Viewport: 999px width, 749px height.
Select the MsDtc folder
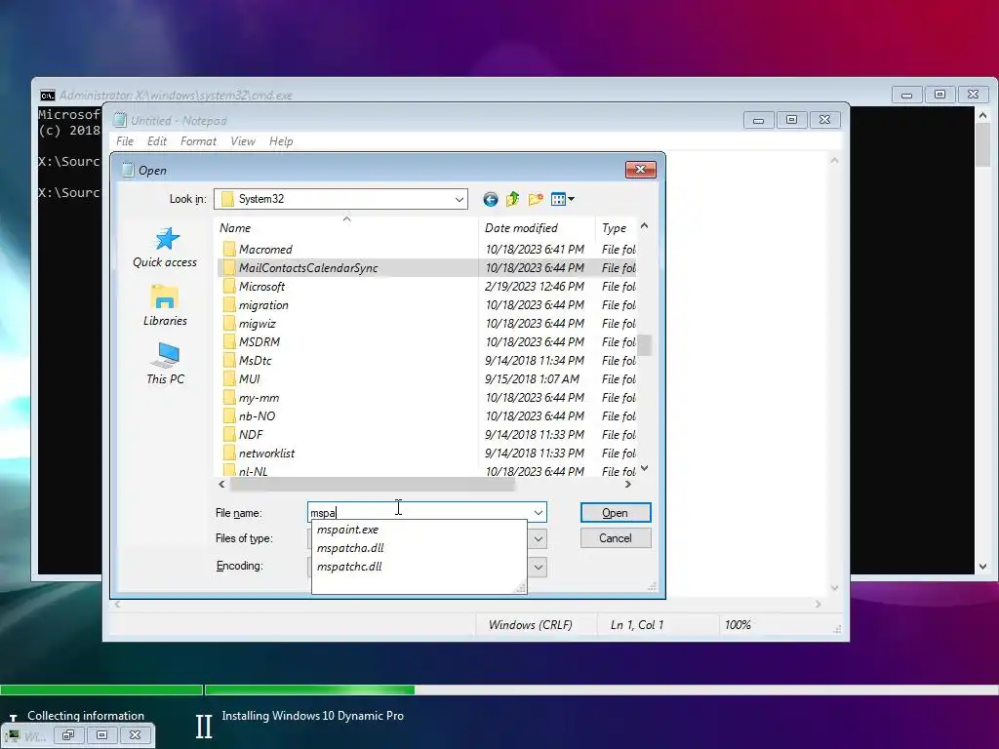coord(255,361)
